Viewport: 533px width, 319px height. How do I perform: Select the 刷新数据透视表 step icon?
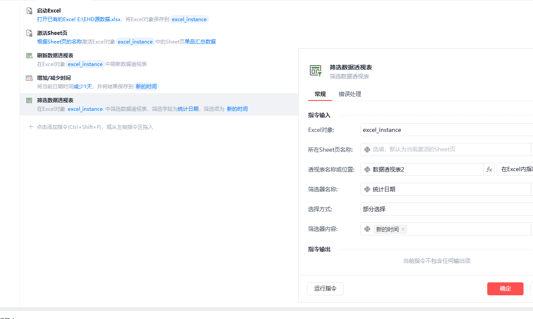[29, 56]
